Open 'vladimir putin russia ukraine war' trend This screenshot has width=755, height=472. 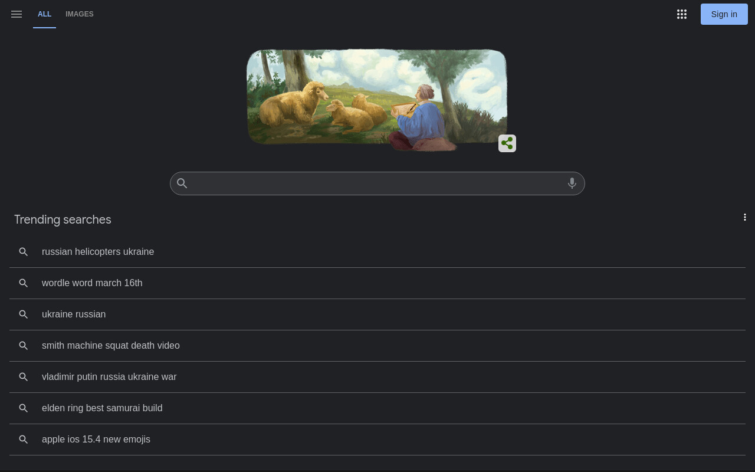(377, 377)
